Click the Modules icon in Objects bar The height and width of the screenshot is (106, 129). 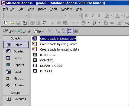(8, 85)
